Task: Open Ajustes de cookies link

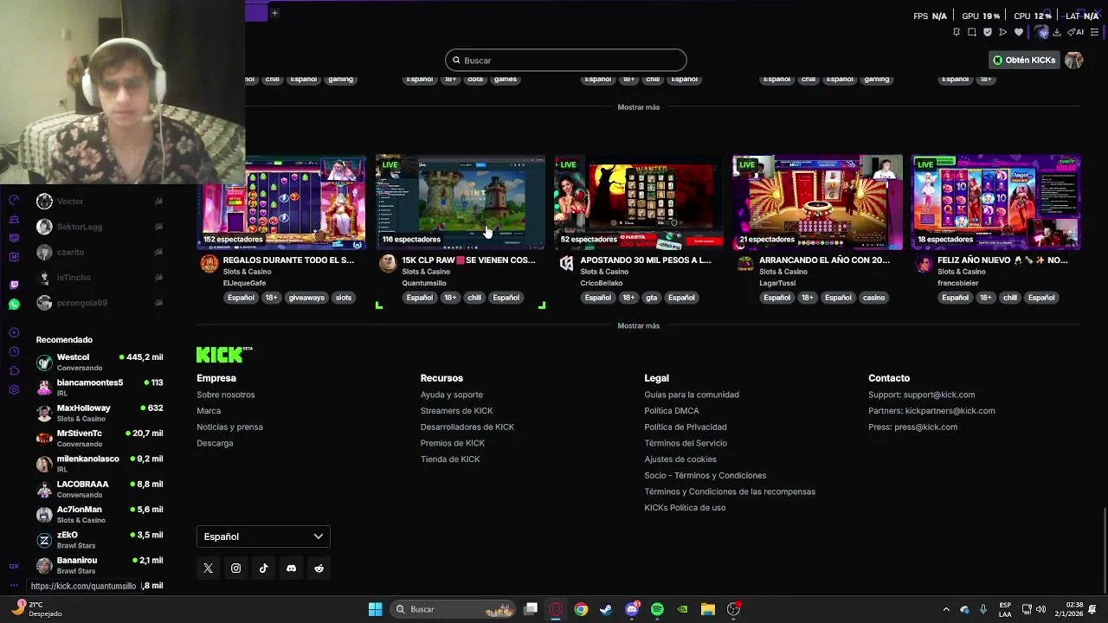Action: coord(680,459)
